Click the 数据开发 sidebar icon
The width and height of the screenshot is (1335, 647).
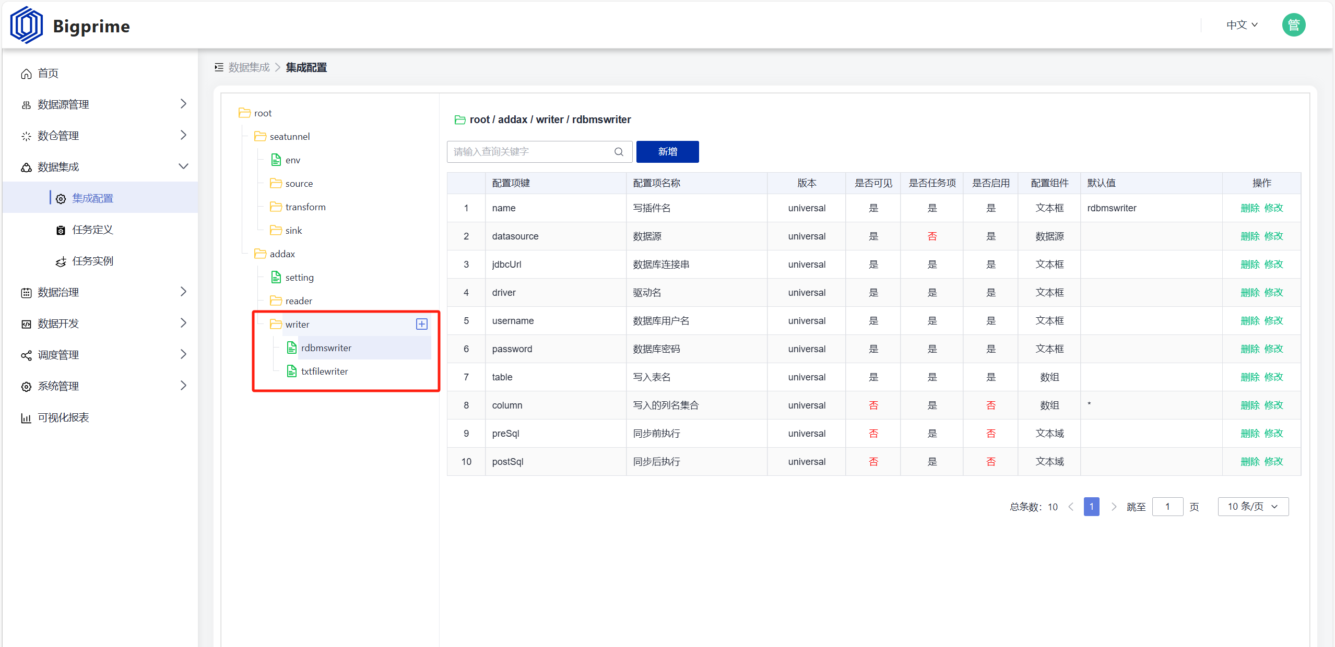(26, 324)
